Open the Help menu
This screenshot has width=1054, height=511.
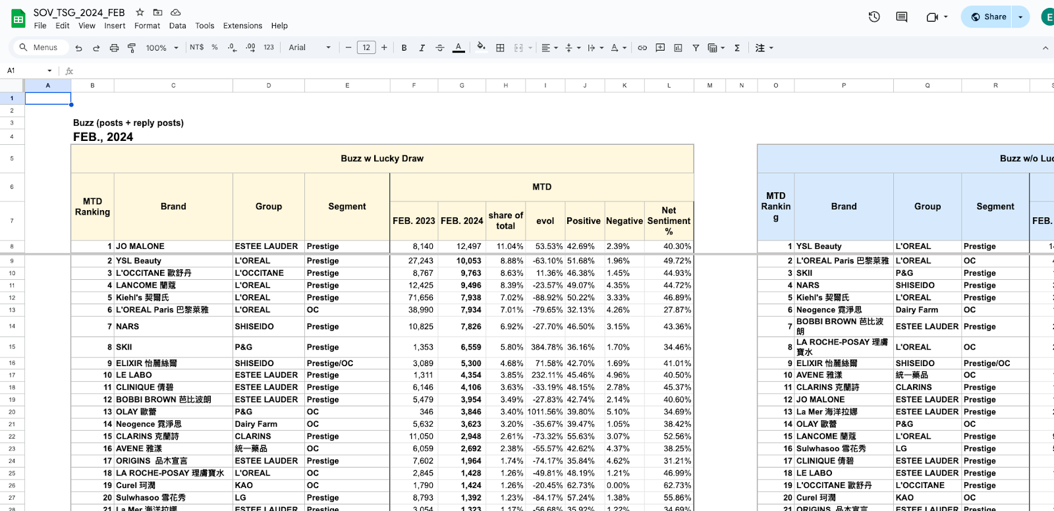click(279, 26)
